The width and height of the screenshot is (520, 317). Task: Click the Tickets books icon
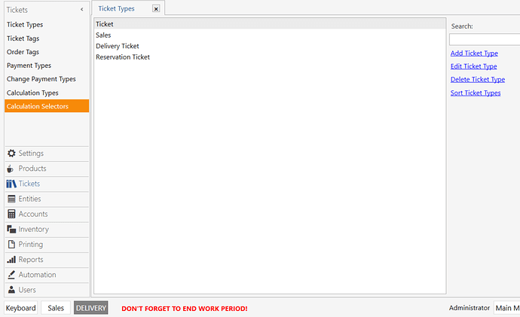pos(11,184)
